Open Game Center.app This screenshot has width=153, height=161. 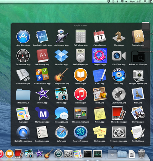point(42,75)
